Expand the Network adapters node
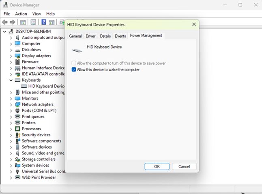This screenshot has height=194, width=262. coord(11,104)
